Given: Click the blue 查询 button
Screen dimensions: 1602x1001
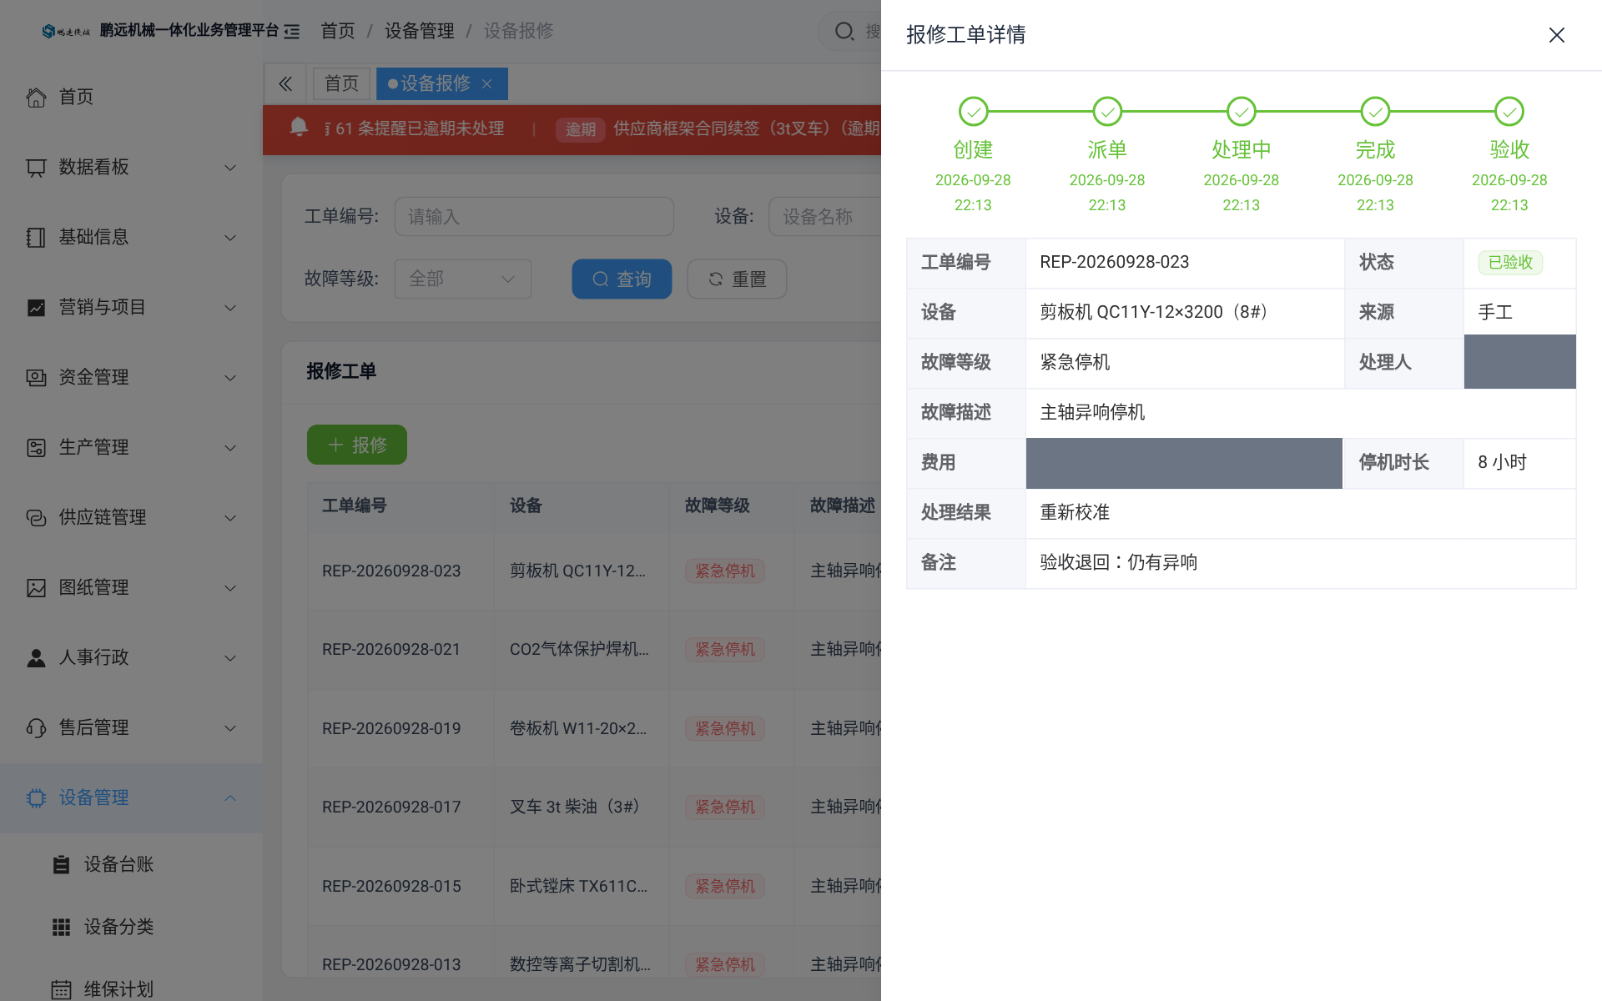Looking at the screenshot, I should [x=622, y=279].
